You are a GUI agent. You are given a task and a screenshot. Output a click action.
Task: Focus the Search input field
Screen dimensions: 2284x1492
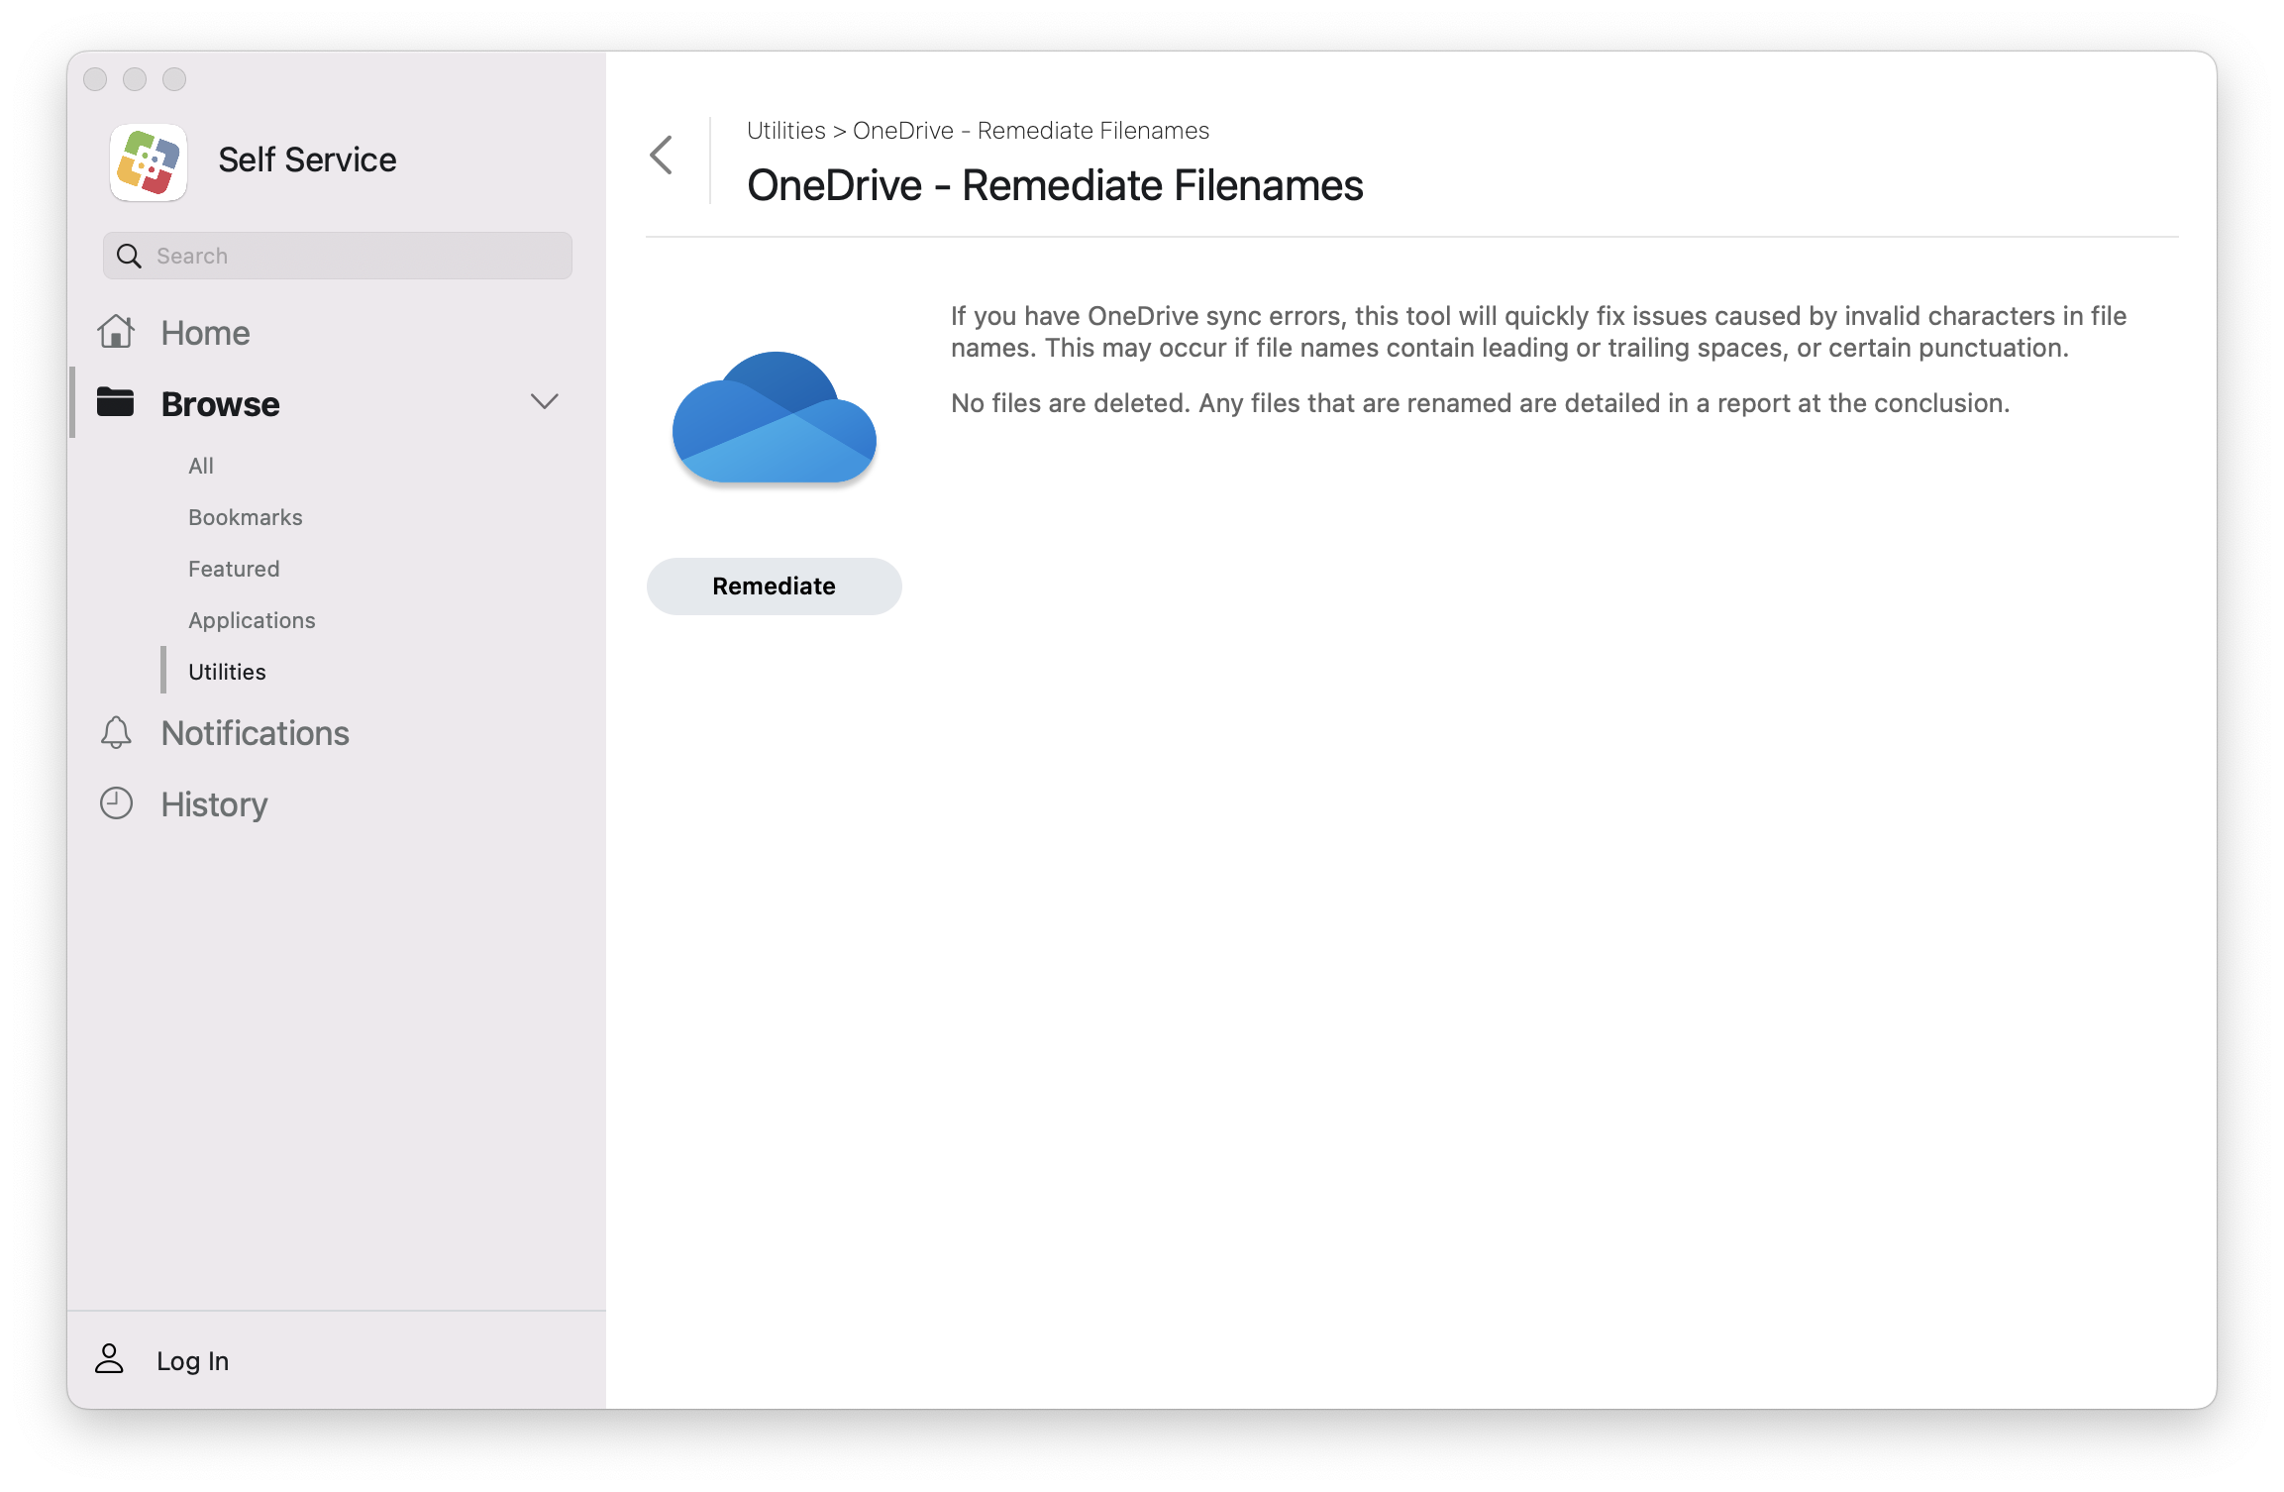pos(338,257)
